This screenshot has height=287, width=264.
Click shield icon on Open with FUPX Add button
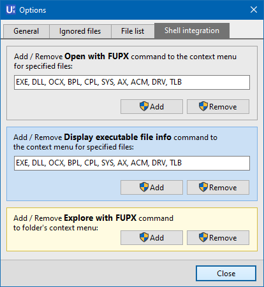[x=144, y=106]
